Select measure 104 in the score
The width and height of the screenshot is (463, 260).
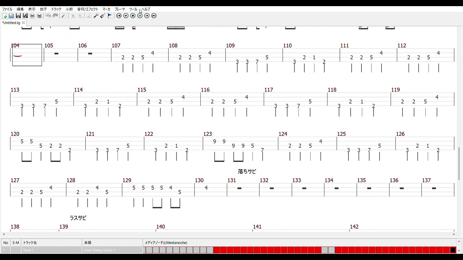[27, 55]
